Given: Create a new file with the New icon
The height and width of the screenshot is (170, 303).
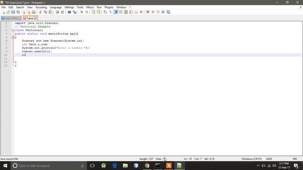Looking at the screenshot, I should 3,12.
